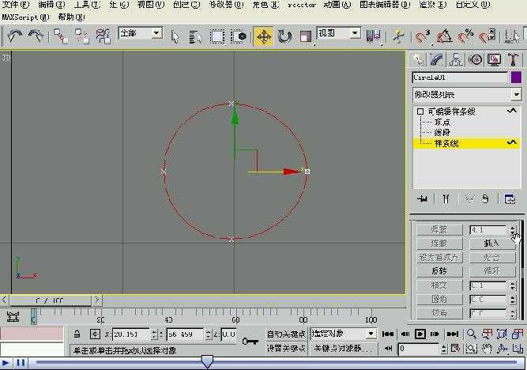Click the 焊接 threshold spinner arrows
The image size is (527, 370).
point(513,230)
